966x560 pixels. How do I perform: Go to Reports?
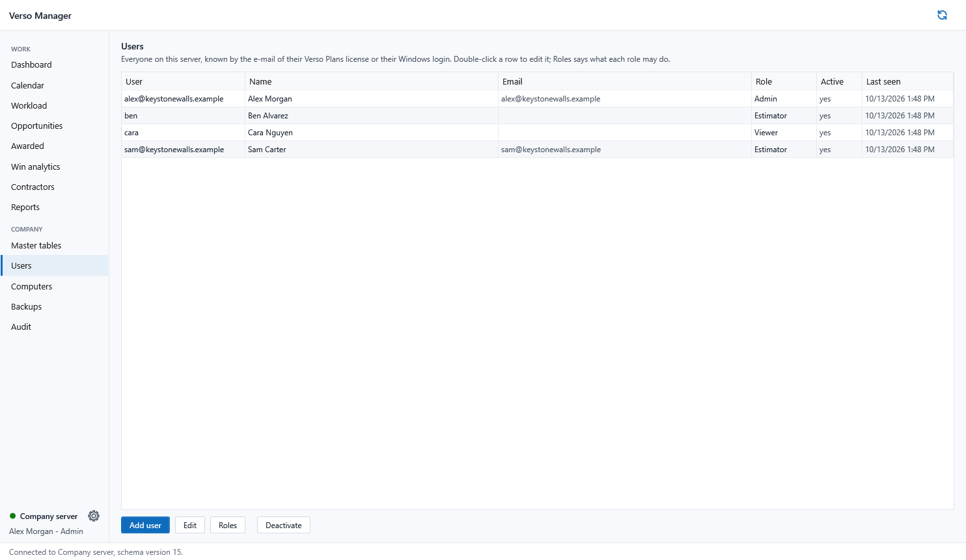(55, 207)
